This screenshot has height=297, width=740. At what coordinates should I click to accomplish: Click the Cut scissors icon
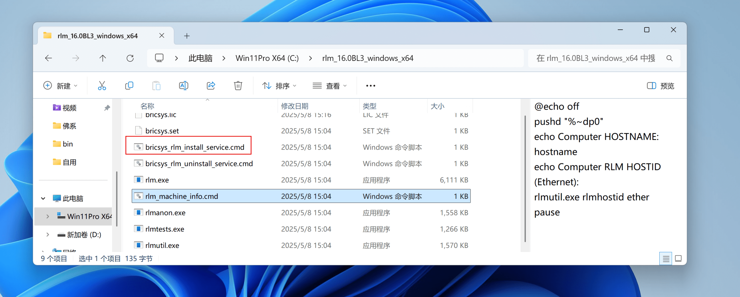102,86
